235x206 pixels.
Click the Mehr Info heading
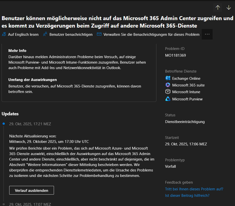(17, 51)
